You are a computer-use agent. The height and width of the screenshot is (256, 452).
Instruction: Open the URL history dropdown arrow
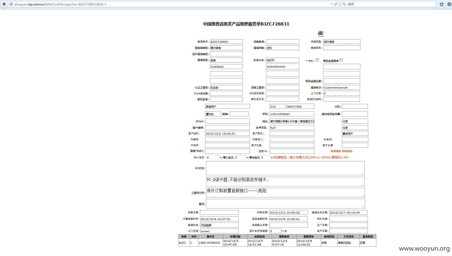(331, 4)
